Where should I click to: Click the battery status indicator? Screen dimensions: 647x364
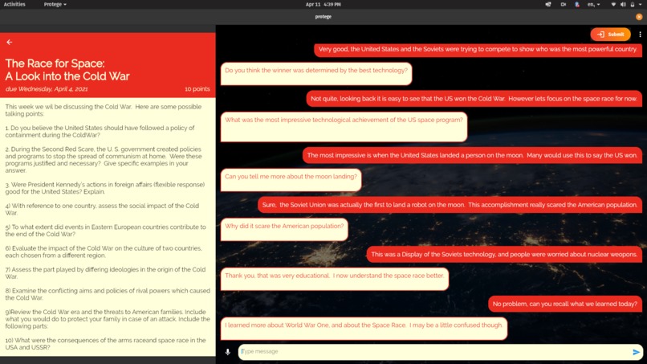point(632,4)
